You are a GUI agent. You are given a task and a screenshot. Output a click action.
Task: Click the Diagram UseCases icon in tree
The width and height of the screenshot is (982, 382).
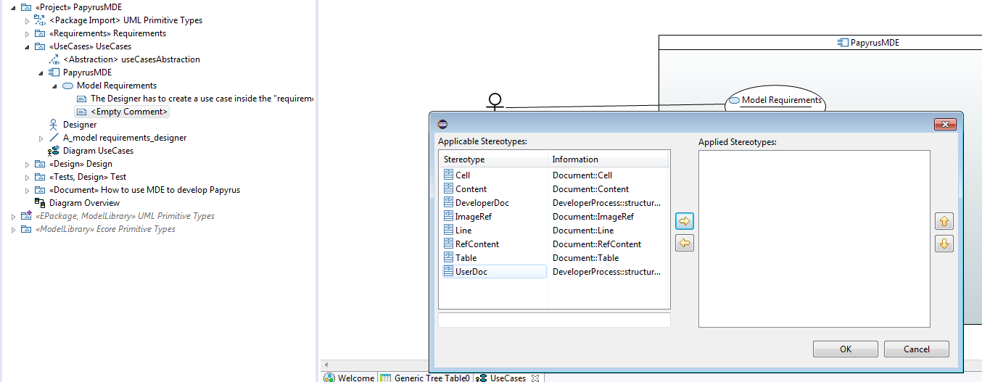tap(54, 151)
